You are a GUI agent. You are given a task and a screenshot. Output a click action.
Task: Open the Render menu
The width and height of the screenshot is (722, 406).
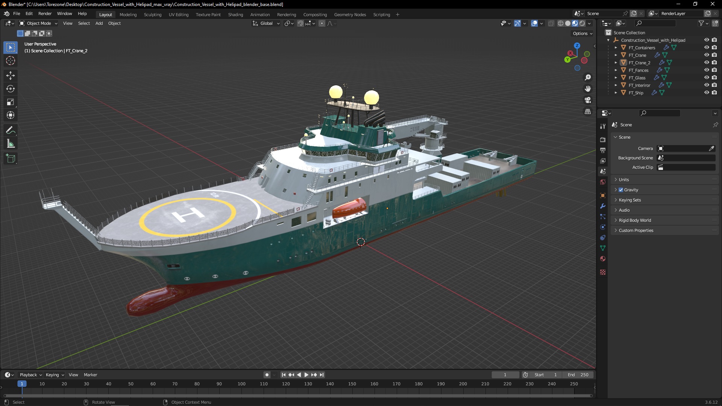pyautogui.click(x=45, y=14)
